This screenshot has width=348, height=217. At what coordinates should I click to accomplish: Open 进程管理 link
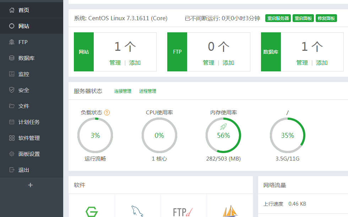(x=148, y=91)
